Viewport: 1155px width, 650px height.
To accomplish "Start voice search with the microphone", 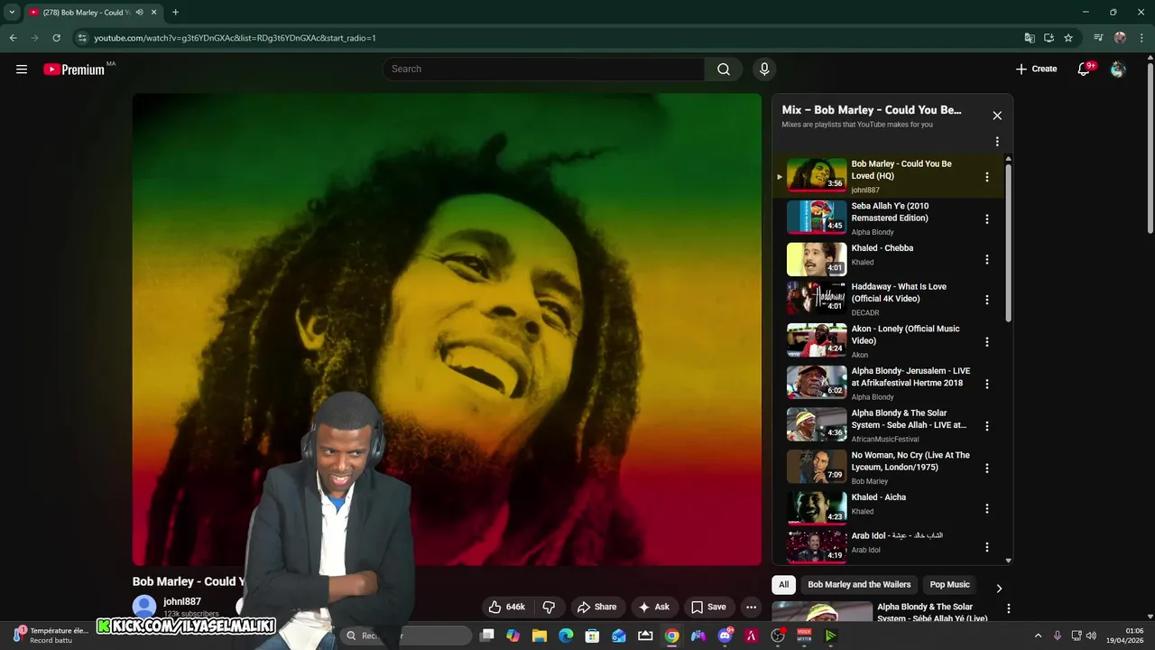I will [x=764, y=70].
